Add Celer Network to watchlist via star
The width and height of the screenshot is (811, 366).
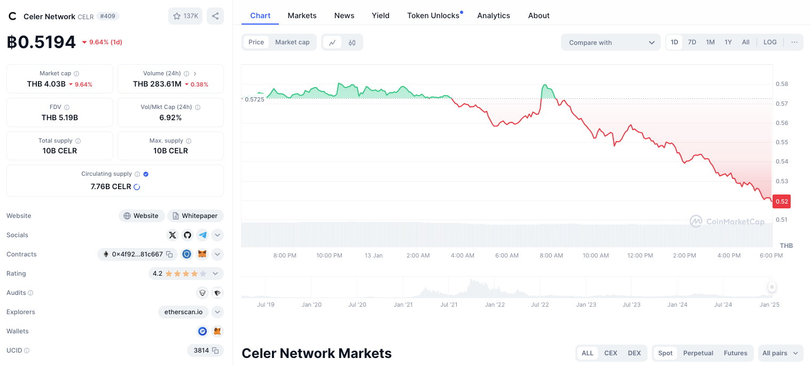[x=185, y=16]
